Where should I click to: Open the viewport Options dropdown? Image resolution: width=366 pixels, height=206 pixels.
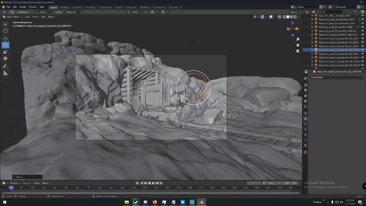click(x=295, y=12)
